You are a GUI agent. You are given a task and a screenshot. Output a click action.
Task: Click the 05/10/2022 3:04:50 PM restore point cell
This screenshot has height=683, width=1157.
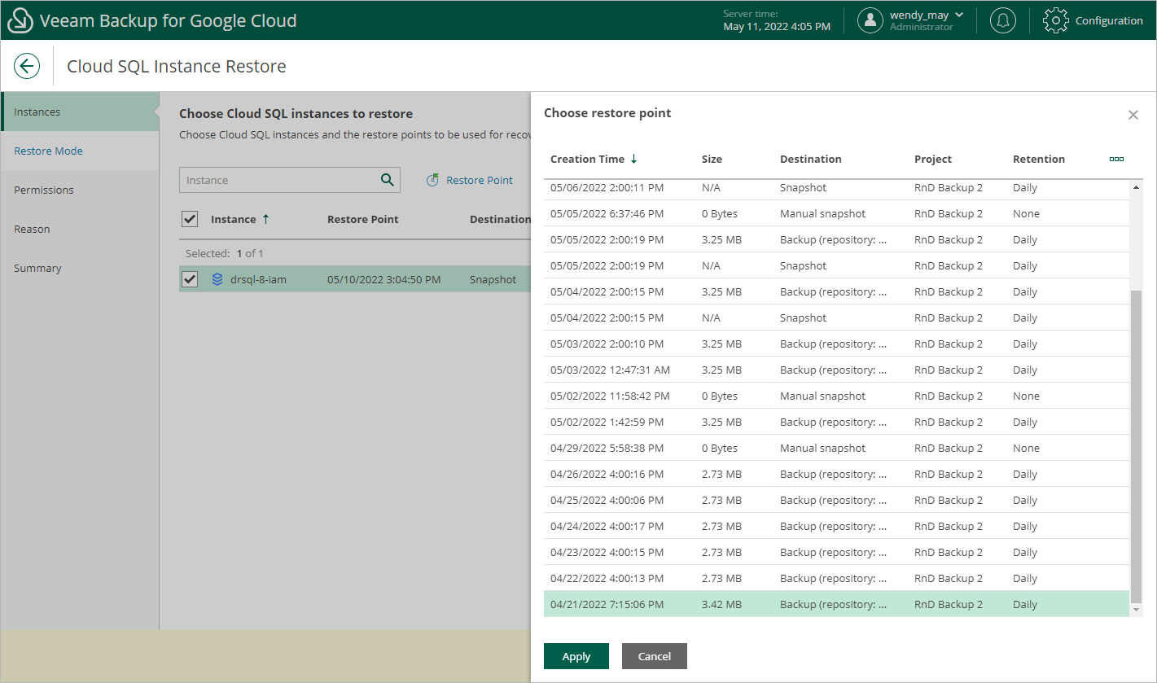tap(383, 279)
